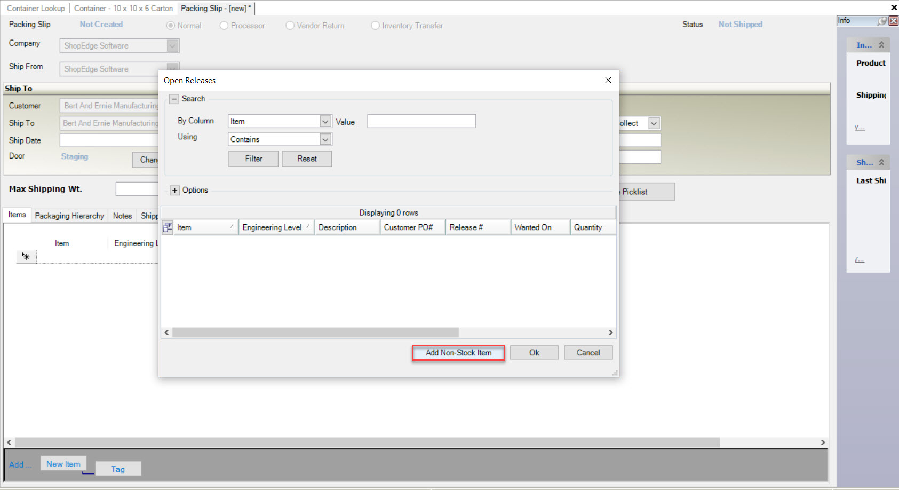This screenshot has width=899, height=490.
Task: Click the pin icon on Info panel
Action: tap(882, 21)
